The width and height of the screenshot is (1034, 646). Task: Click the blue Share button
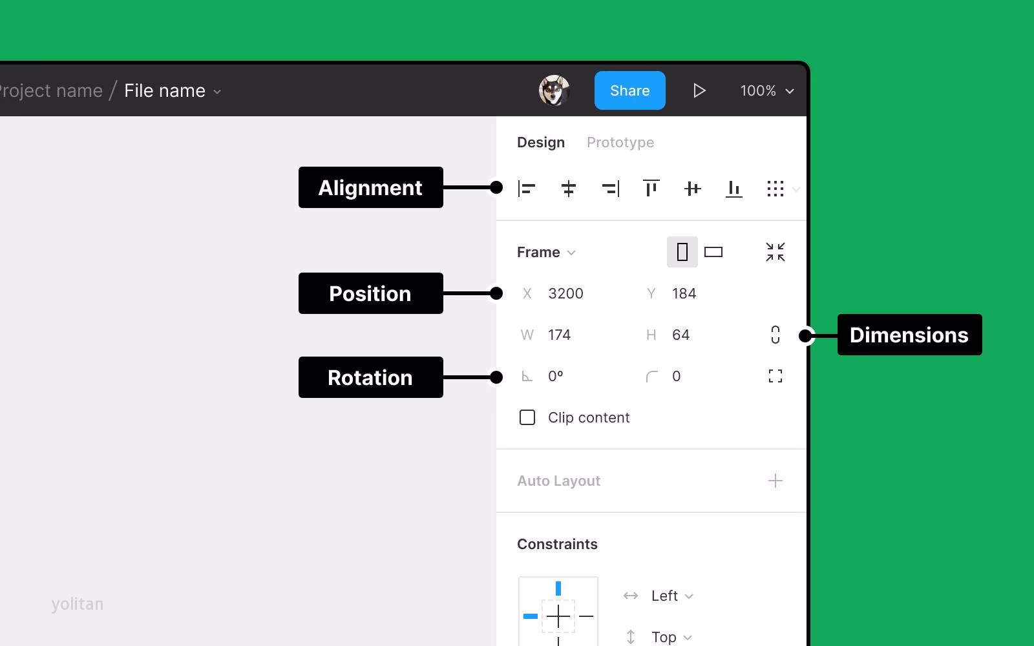point(629,90)
